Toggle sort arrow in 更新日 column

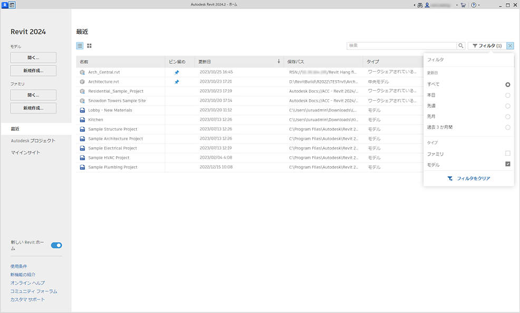click(278, 61)
